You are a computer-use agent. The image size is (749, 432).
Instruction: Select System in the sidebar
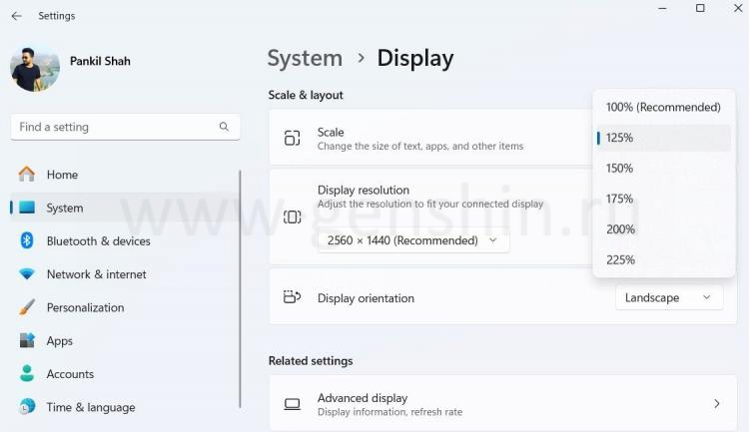(124, 208)
